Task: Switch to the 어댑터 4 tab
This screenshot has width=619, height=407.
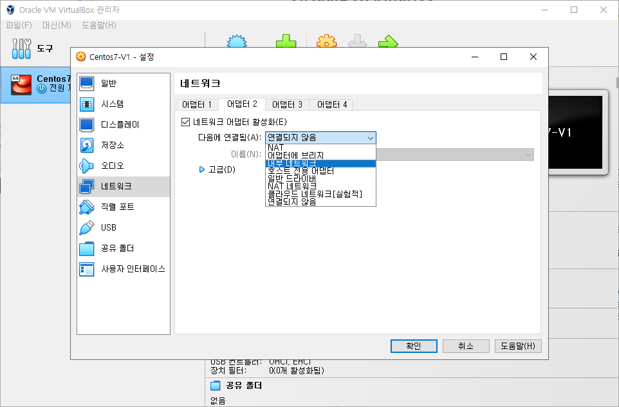Action: [x=332, y=105]
